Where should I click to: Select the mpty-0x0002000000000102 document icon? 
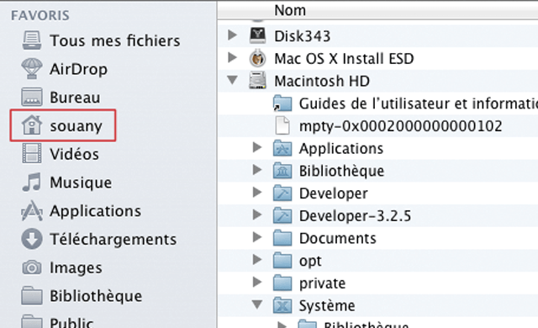[x=282, y=125]
